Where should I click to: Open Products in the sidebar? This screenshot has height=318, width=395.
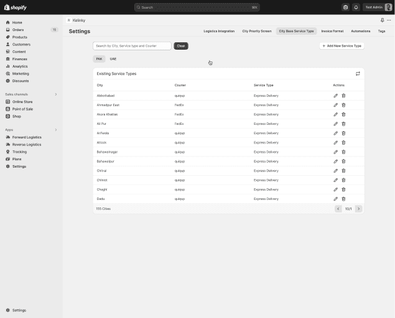pos(20,37)
